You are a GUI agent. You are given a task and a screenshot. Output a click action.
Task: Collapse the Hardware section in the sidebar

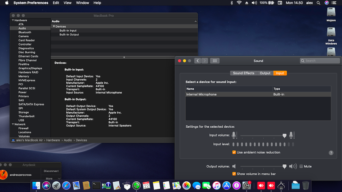pos(12,20)
